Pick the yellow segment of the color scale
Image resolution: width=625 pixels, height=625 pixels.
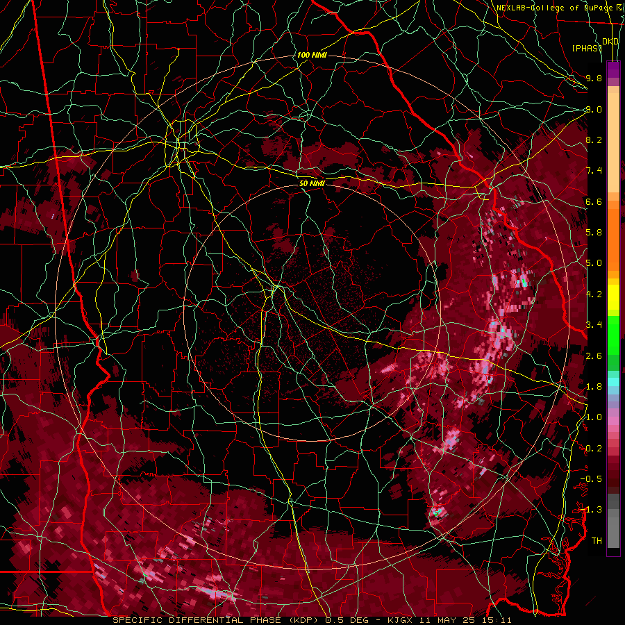coord(613,297)
